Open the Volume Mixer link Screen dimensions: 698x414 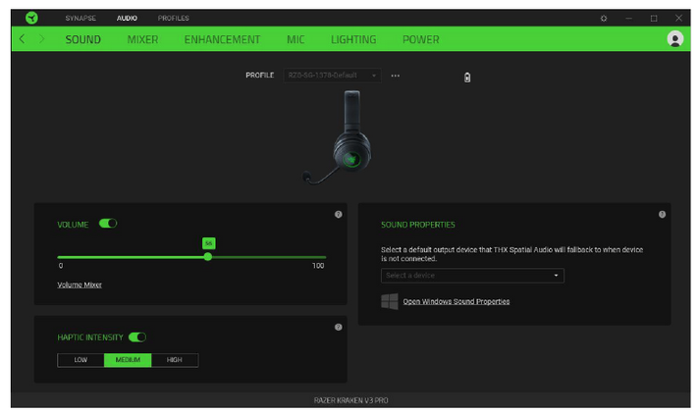point(80,285)
